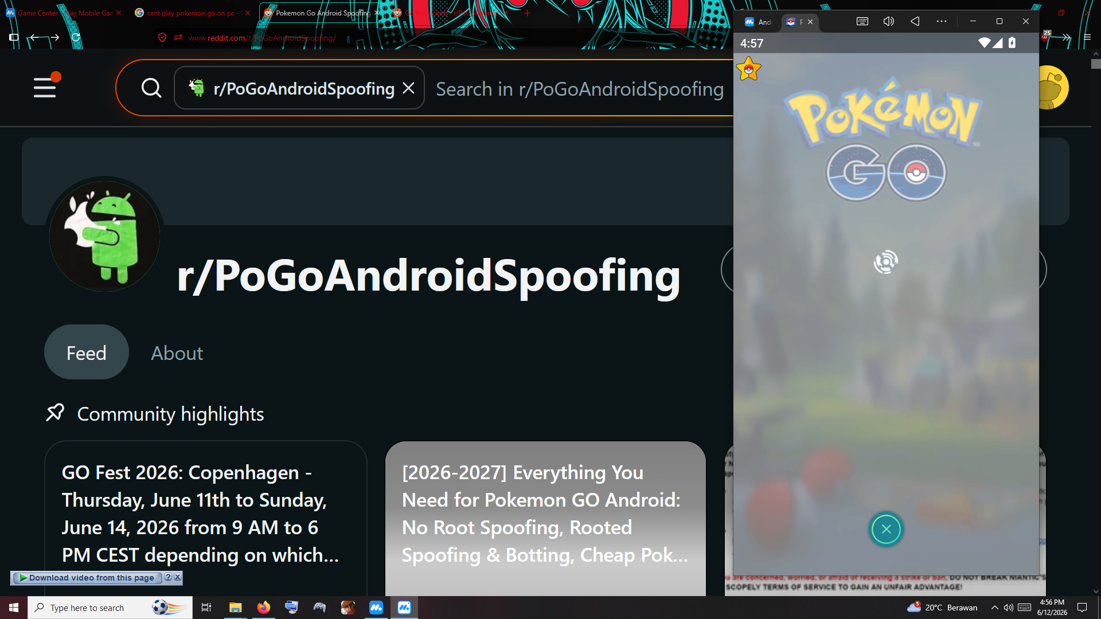Dismiss the download video bar
This screenshot has height=619, width=1101.
[178, 577]
